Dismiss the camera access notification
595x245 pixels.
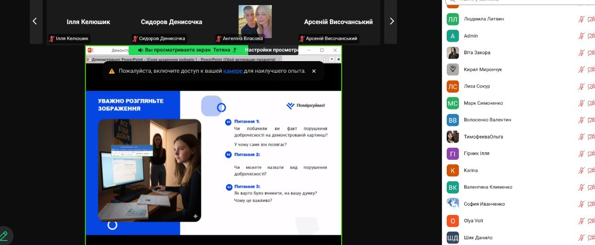(314, 71)
